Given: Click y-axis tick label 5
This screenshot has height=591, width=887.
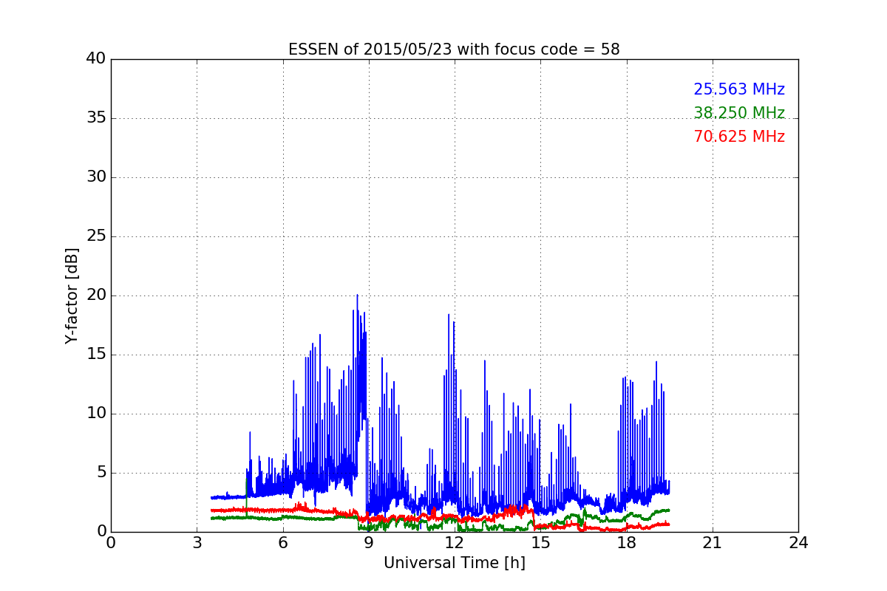Looking at the screenshot, I should pyautogui.click(x=101, y=473).
